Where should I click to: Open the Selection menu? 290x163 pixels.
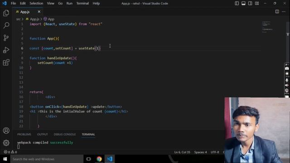tap(36, 3)
